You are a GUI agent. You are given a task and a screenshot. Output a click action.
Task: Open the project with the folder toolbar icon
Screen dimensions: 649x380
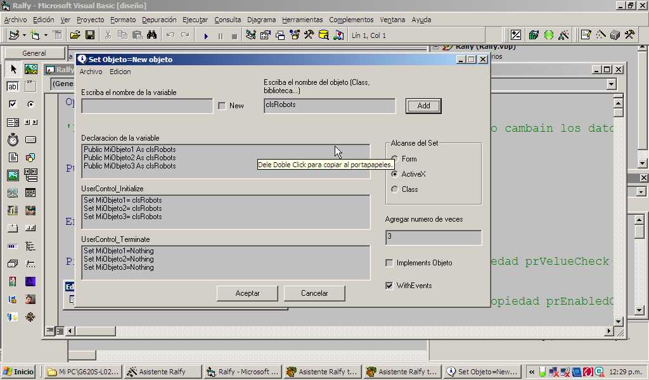pyautogui.click(x=75, y=35)
